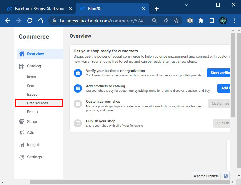Select Items under Catalog

point(31,77)
